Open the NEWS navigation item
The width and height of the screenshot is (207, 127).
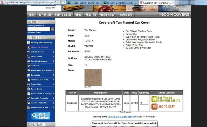[x=78, y=15]
